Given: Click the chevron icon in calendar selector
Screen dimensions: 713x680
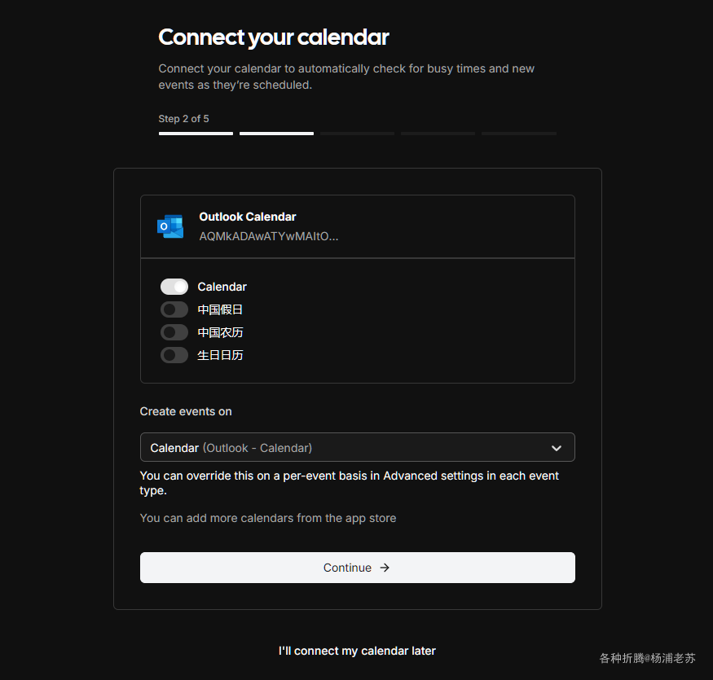Looking at the screenshot, I should 556,448.
